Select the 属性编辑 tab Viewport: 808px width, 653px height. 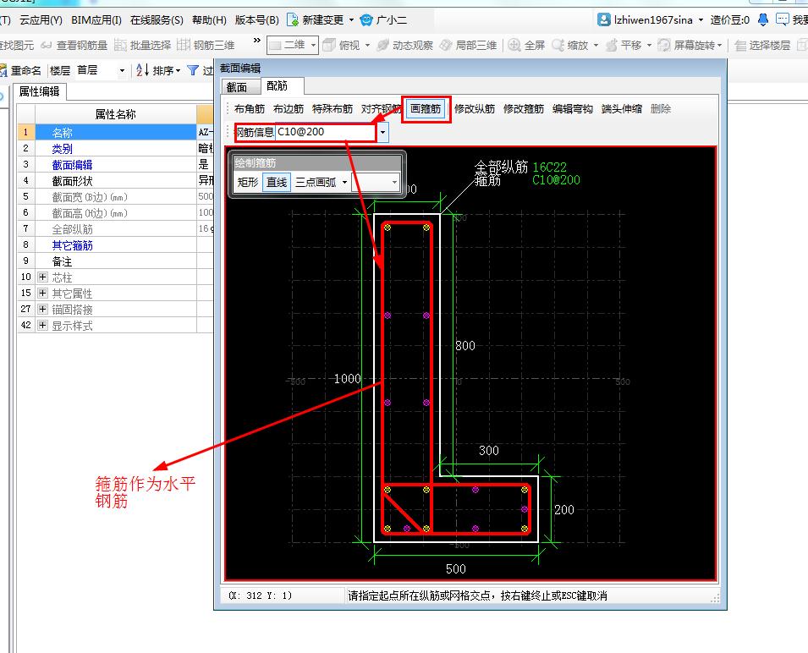click(39, 91)
